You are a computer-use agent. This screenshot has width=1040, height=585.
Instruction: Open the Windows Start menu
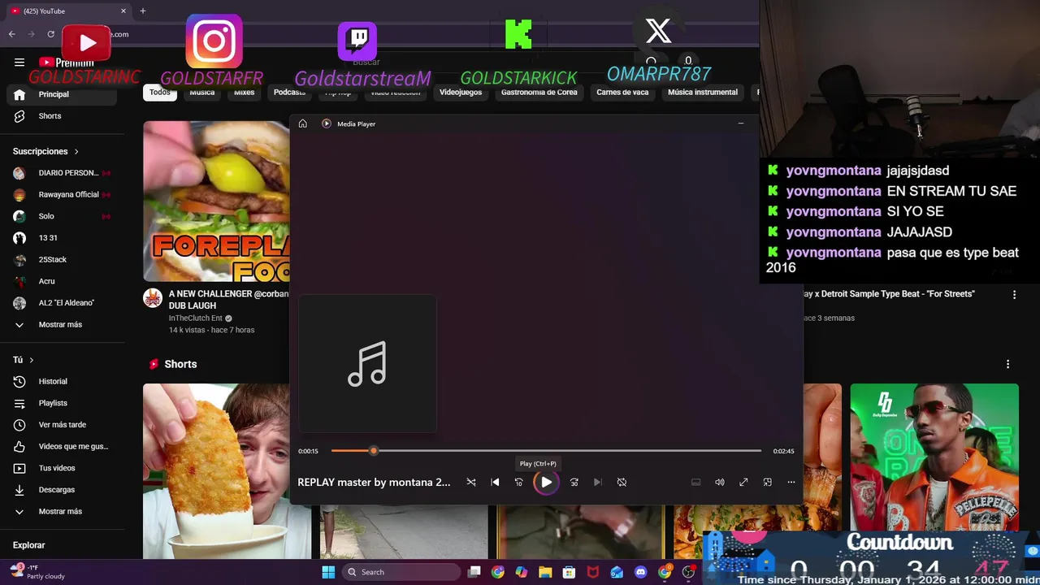(328, 572)
